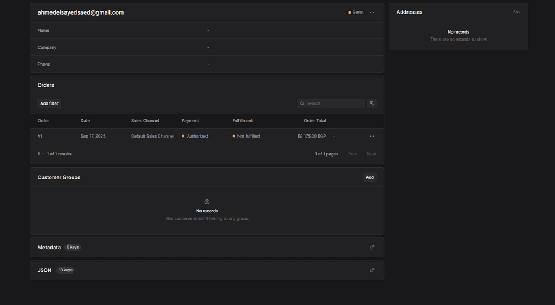Click the orders sort icon button
Image resolution: width=555 pixels, height=305 pixels.
click(x=372, y=103)
